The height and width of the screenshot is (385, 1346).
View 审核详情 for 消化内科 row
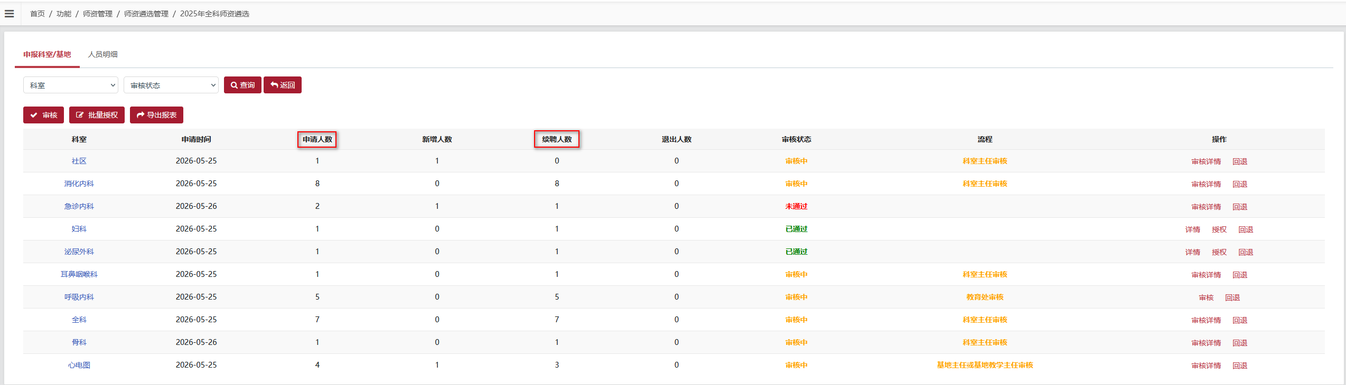pyautogui.click(x=1206, y=184)
